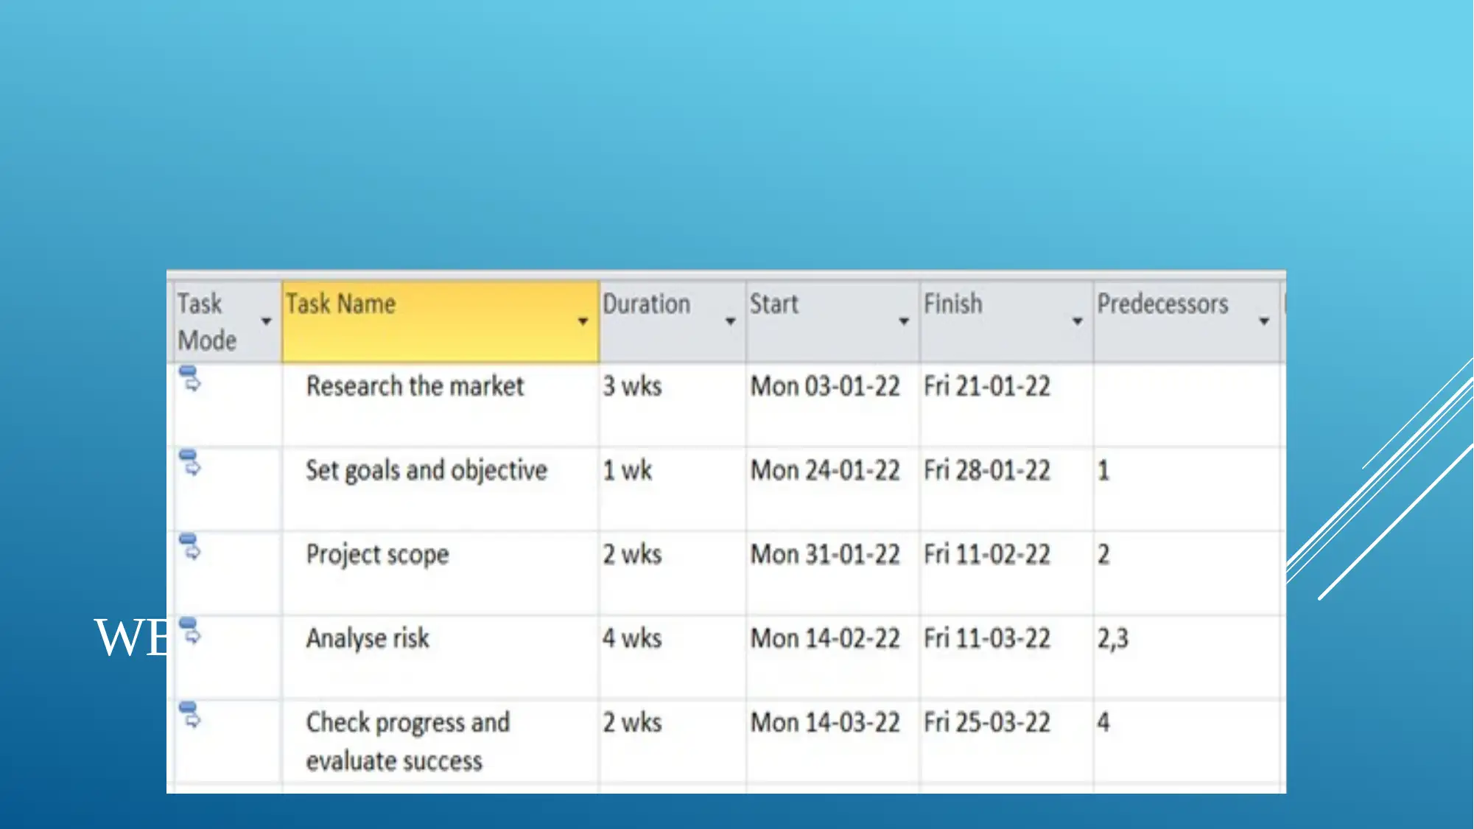Click duration '2 wks' of Check progress task
Screen dimensions: 1474x829
coord(632,722)
